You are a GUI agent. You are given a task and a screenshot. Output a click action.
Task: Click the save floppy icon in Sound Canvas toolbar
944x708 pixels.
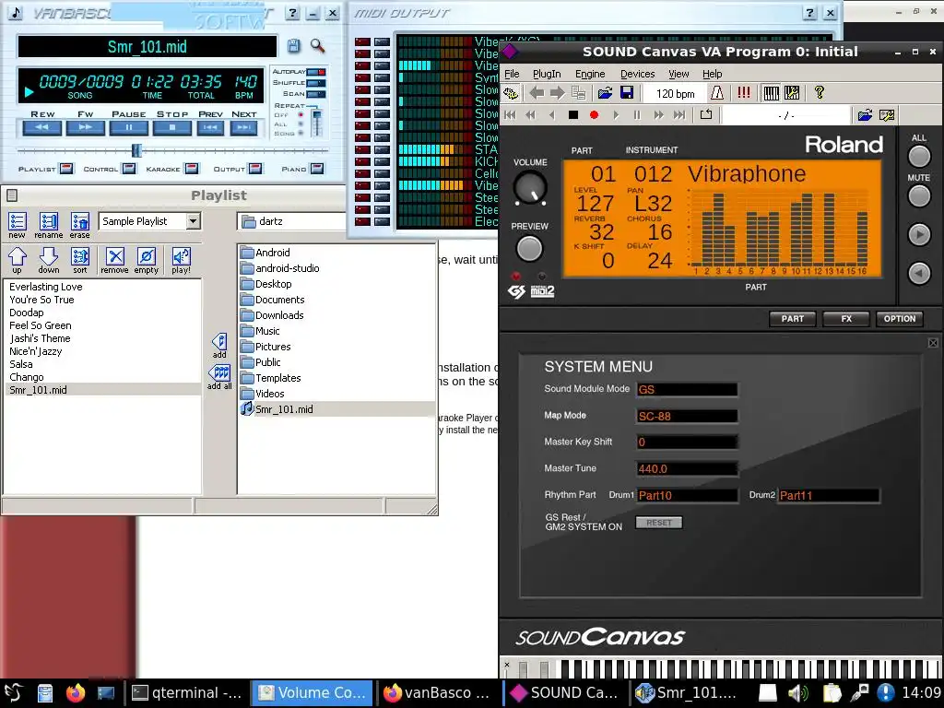[626, 93]
